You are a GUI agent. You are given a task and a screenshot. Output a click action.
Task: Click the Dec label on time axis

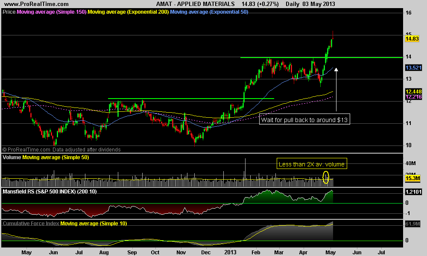[206, 253]
